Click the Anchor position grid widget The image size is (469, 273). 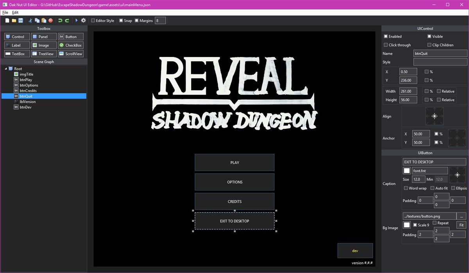click(457, 138)
